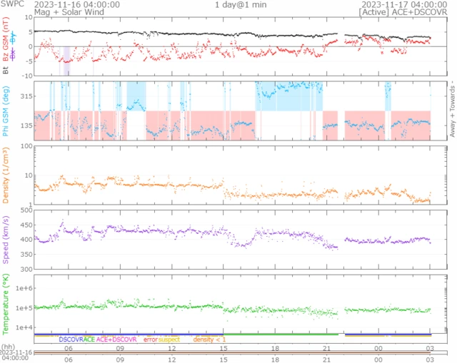457x363 pixels.
Task: Click the Temperature axis label
Action: coord(6,303)
